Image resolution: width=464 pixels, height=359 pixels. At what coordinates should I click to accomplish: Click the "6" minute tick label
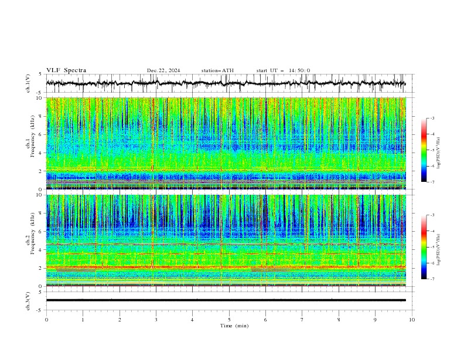pyautogui.click(x=265, y=320)
